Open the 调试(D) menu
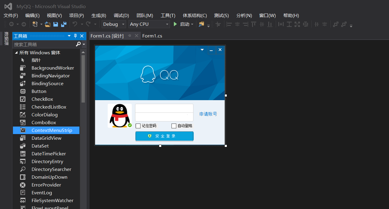Screen dimensions: 389x209 pos(121,16)
